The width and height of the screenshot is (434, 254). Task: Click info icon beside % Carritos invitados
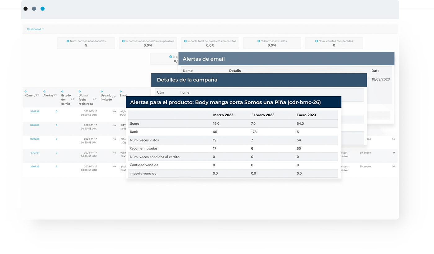(x=259, y=41)
